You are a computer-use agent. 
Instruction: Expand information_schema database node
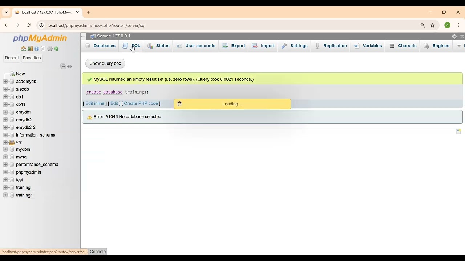click(x=5, y=135)
